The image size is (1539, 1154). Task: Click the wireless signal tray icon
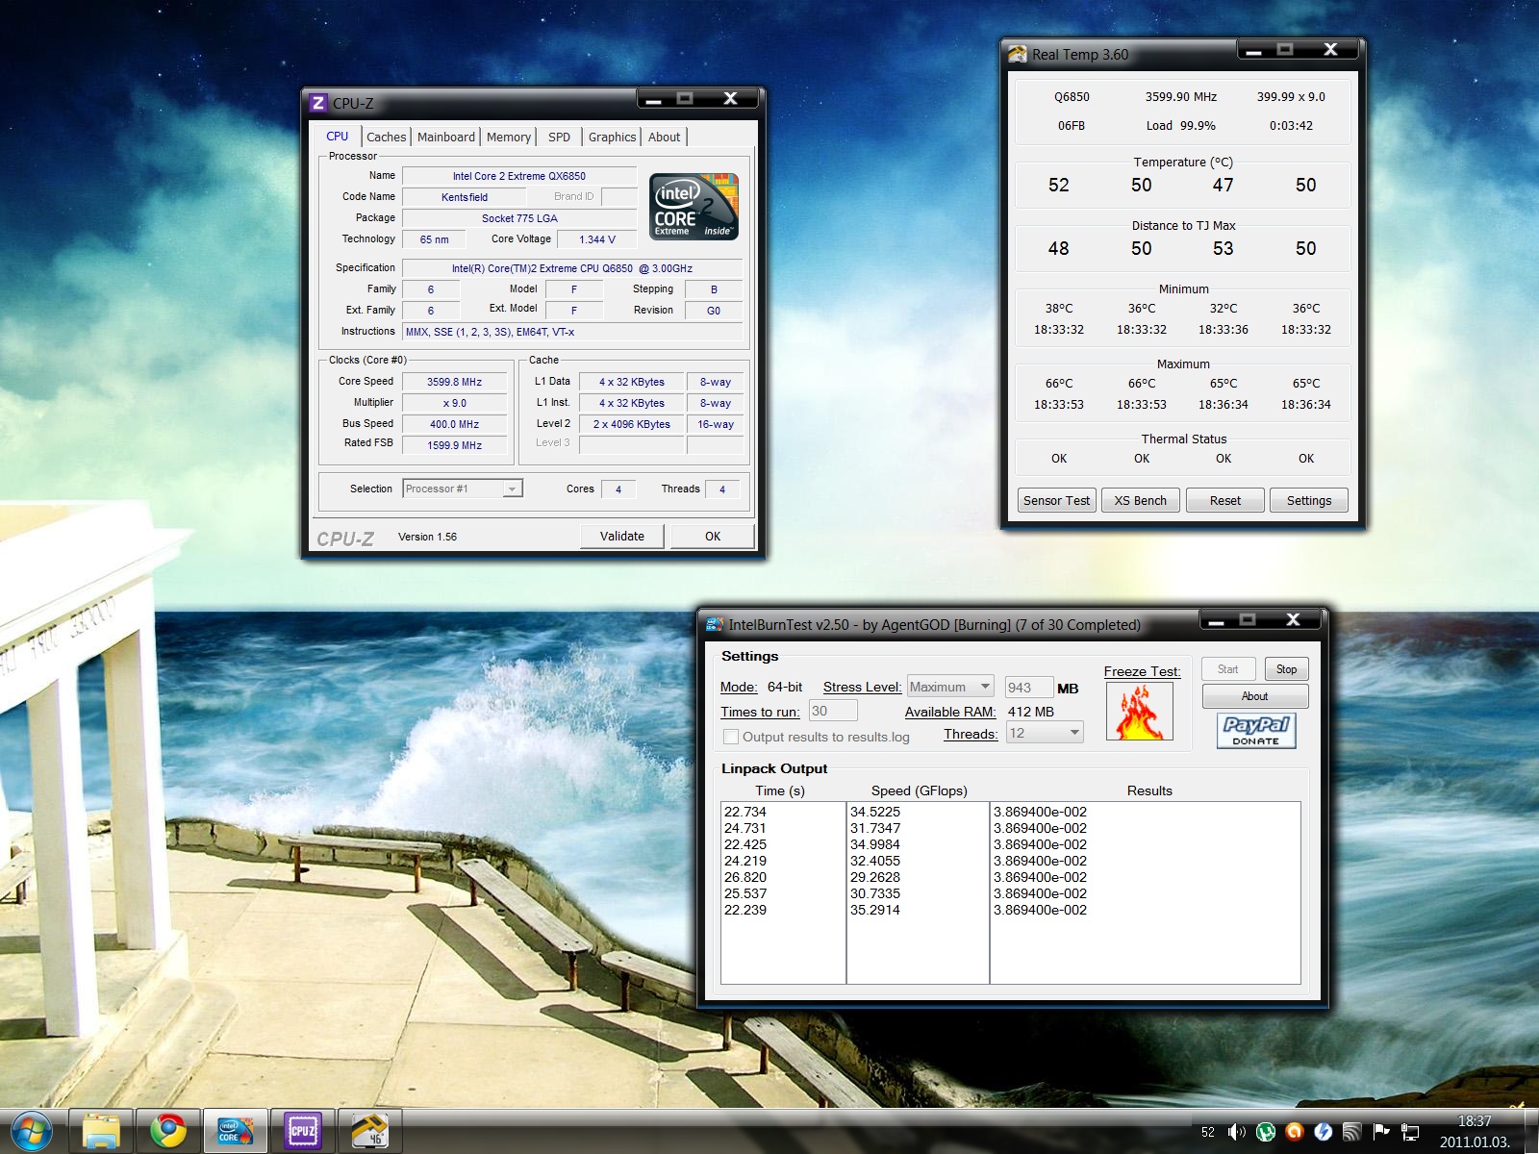[1352, 1133]
